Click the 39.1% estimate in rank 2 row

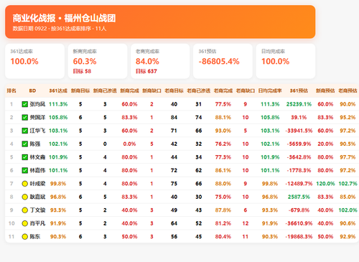pyautogui.click(x=299, y=118)
